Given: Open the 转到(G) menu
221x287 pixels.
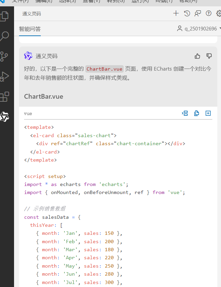Looking at the screenshot, I should point(116,1).
